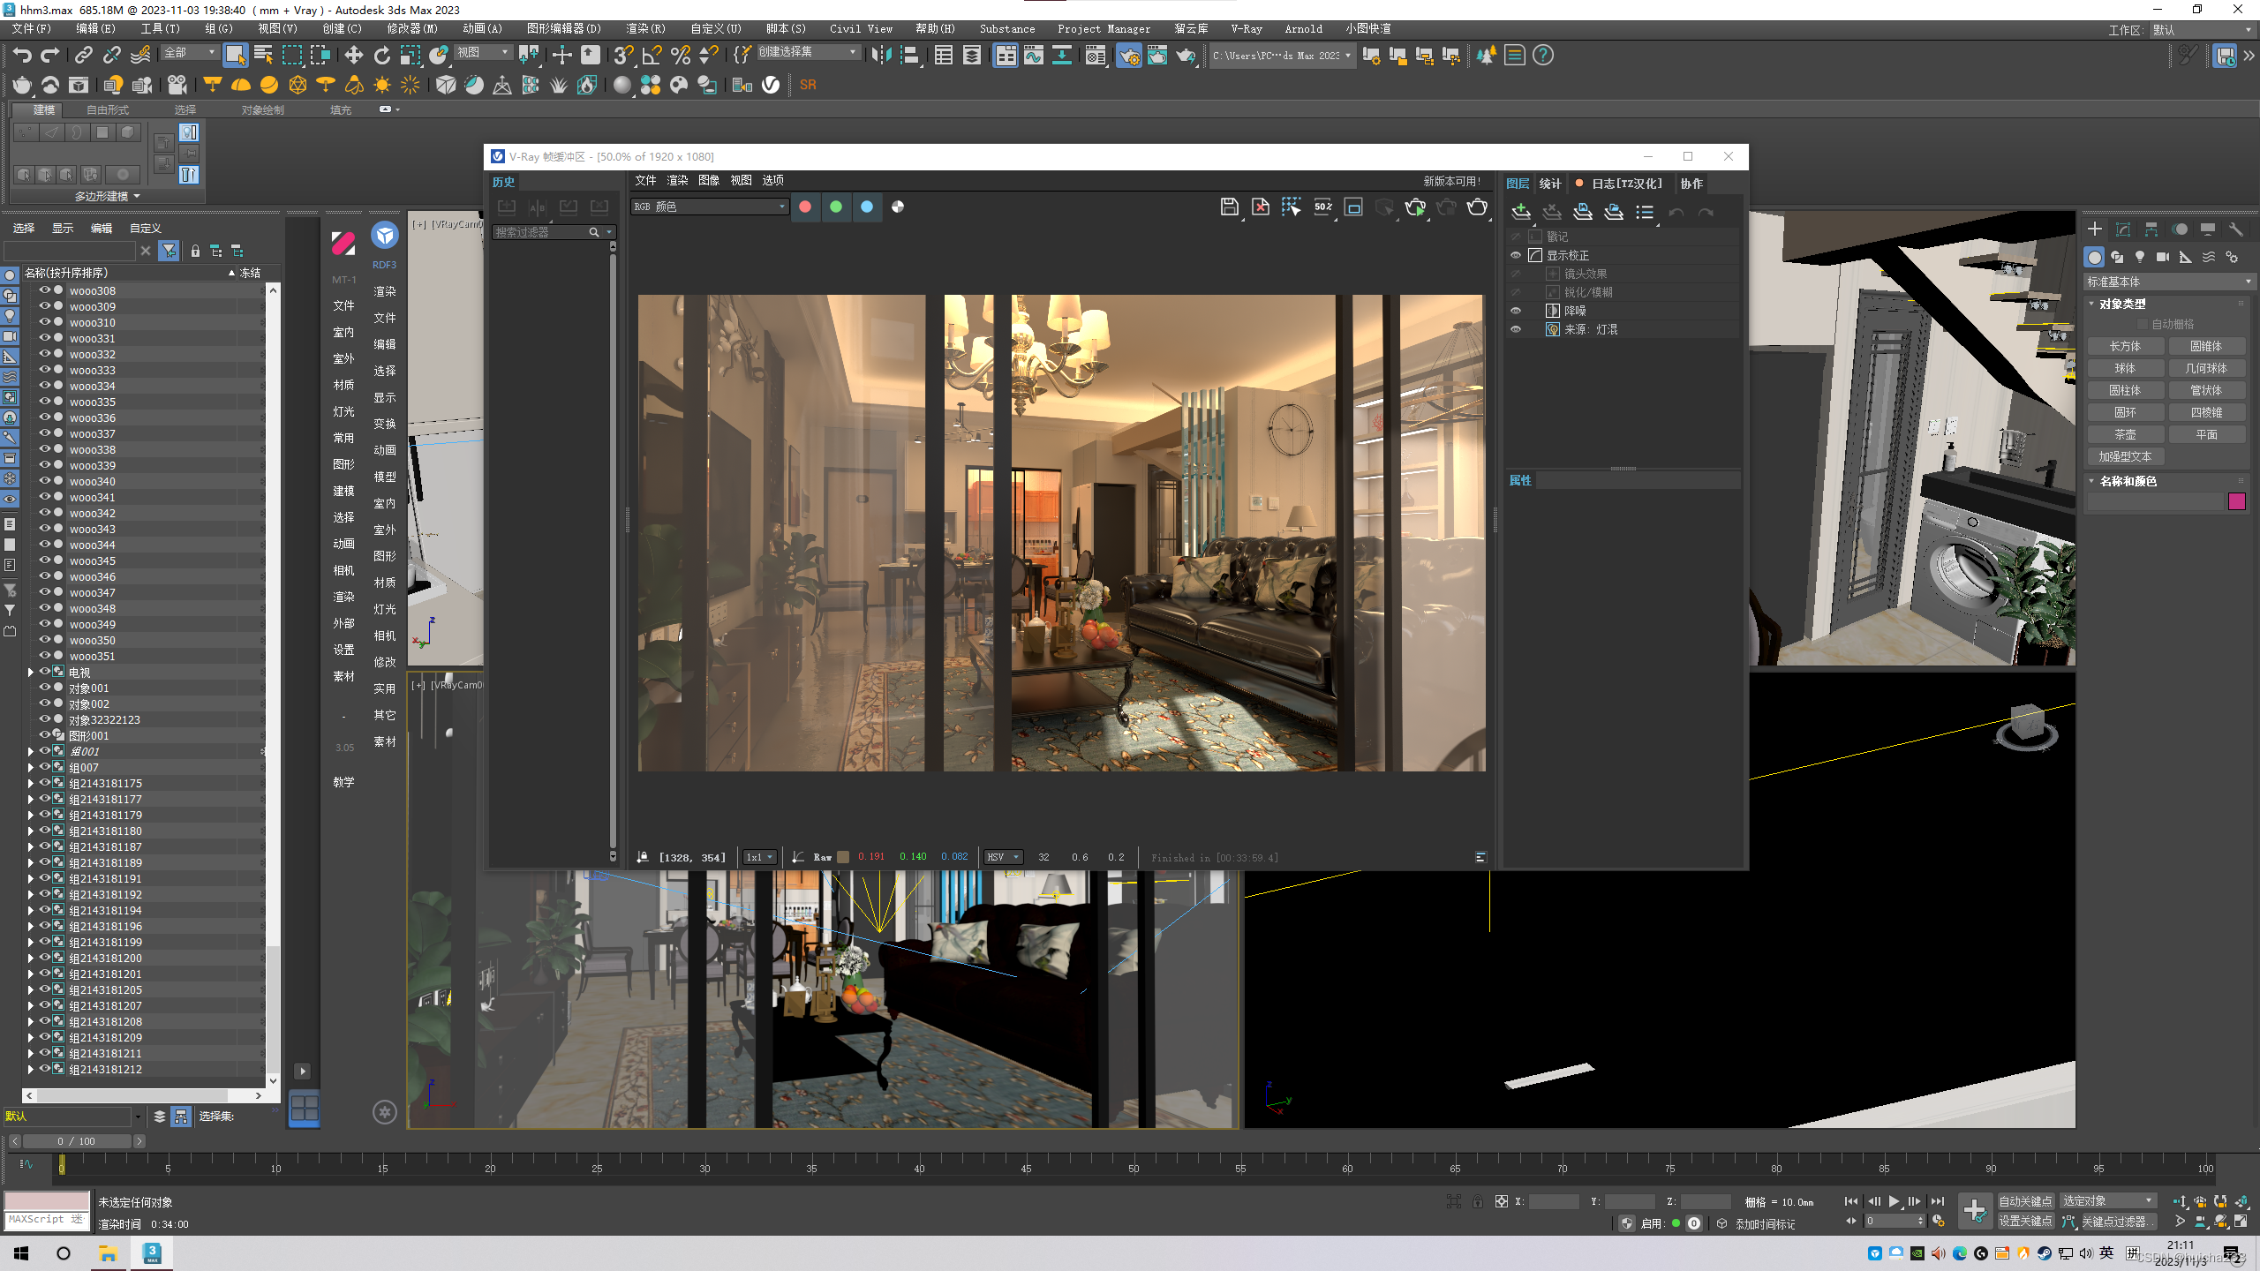Toggle visibility of 降噪 layer
This screenshot has width=2260, height=1271.
point(1516,311)
